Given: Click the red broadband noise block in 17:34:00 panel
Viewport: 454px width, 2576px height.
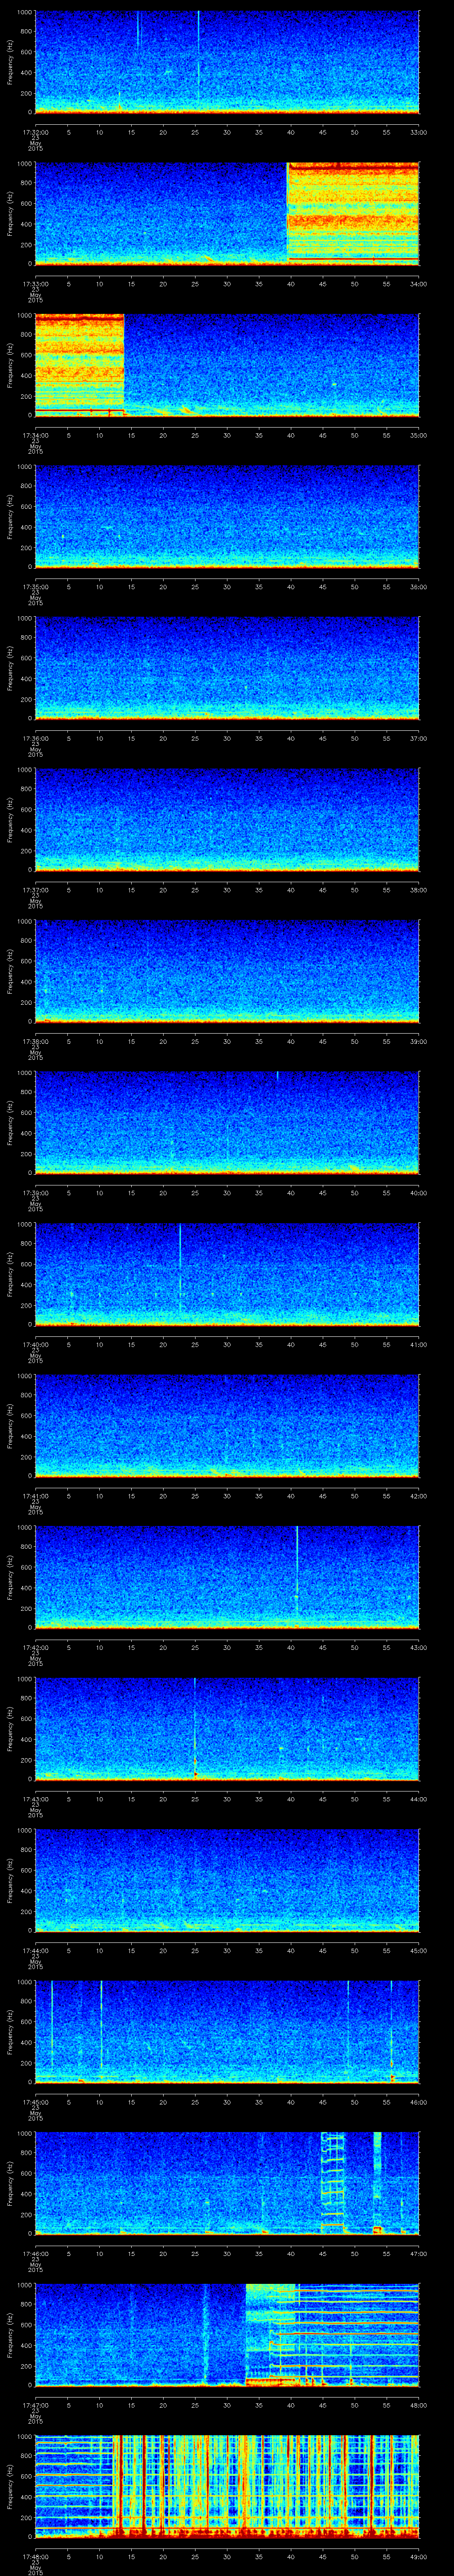Looking at the screenshot, I should (79, 365).
